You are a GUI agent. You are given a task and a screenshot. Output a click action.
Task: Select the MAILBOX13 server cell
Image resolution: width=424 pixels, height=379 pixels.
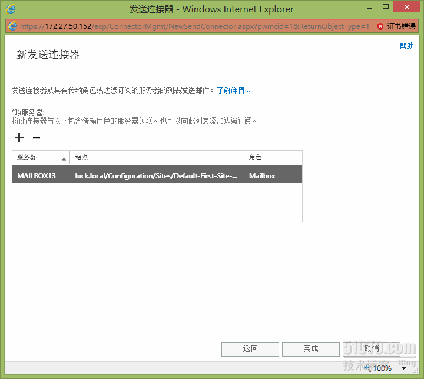pos(37,176)
